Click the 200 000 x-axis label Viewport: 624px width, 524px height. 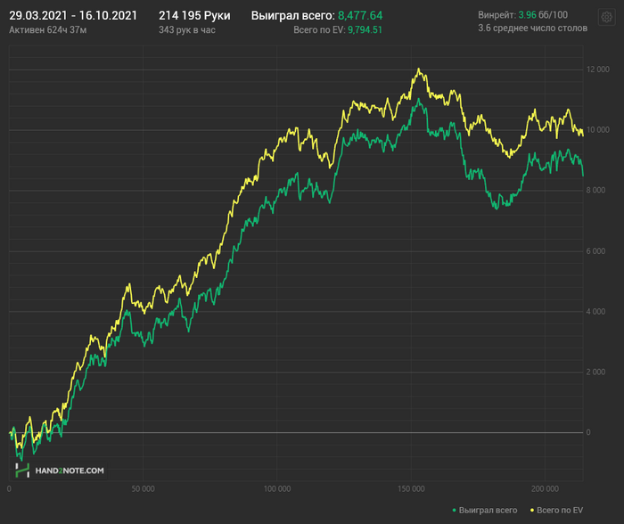click(x=546, y=489)
